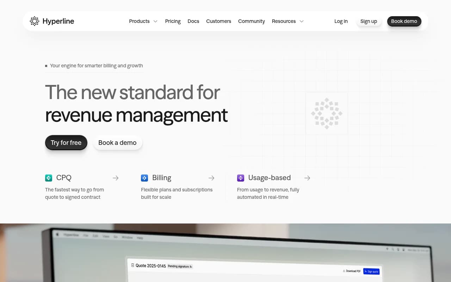Click the Pending signature status badge
The height and width of the screenshot is (282, 451).
(x=180, y=266)
